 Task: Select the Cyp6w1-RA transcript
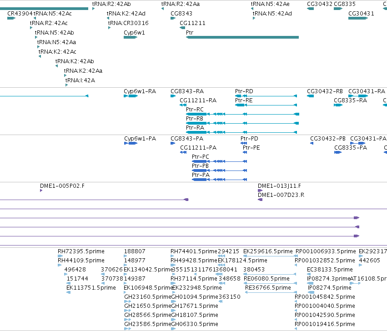click(x=131, y=96)
